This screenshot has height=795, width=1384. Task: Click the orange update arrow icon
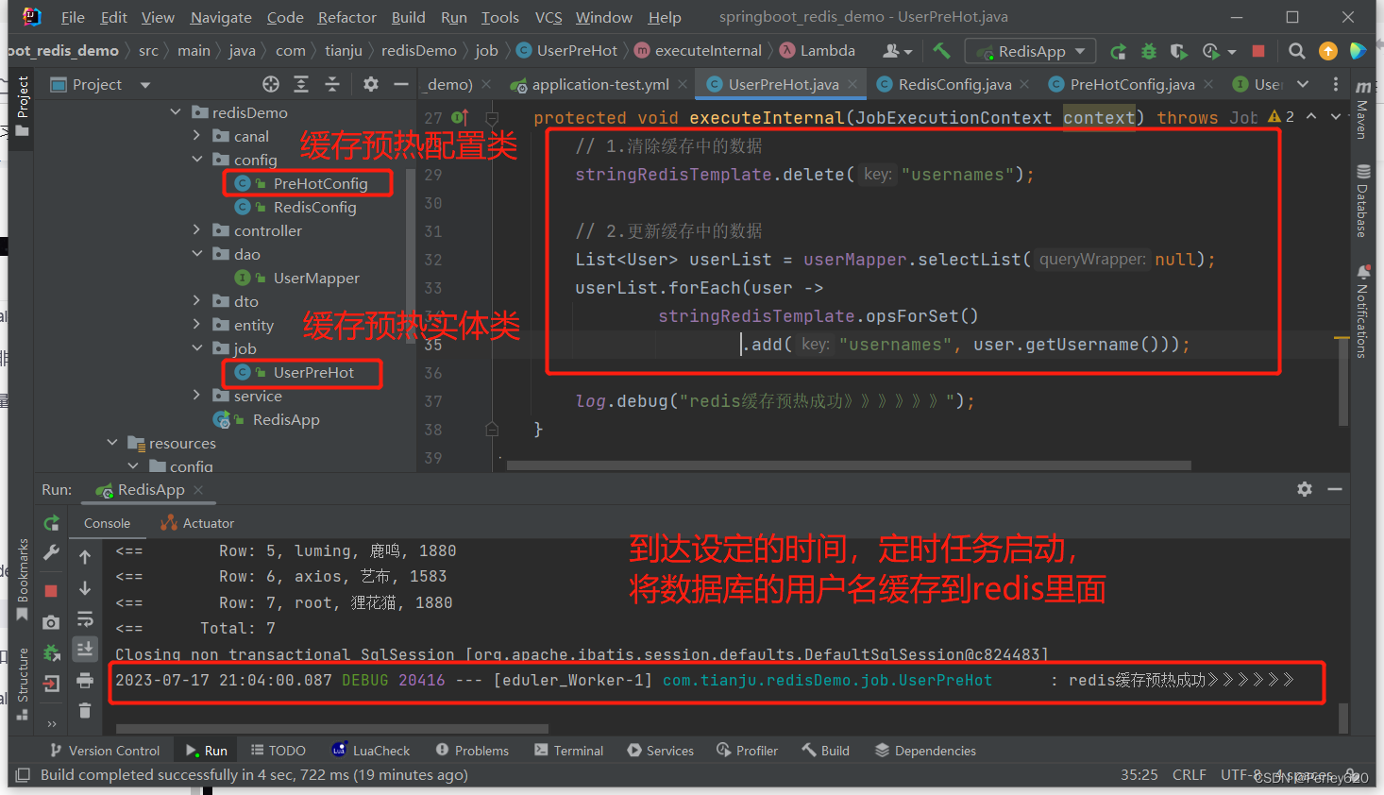tap(1328, 51)
